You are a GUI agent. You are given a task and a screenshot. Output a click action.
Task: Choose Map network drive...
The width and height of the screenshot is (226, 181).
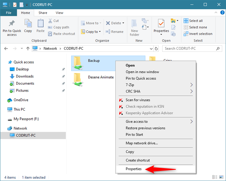coord(156,143)
